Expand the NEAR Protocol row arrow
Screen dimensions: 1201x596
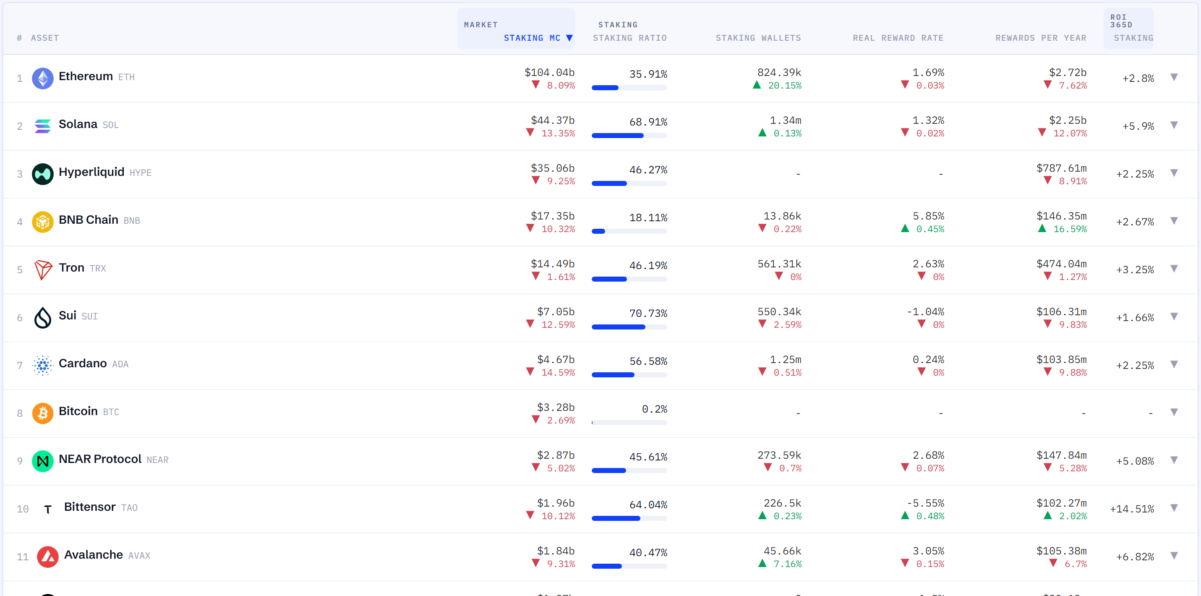pos(1174,460)
